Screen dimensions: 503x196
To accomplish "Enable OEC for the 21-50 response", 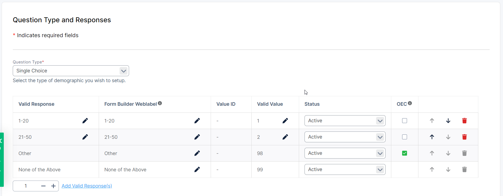I will [x=404, y=137].
